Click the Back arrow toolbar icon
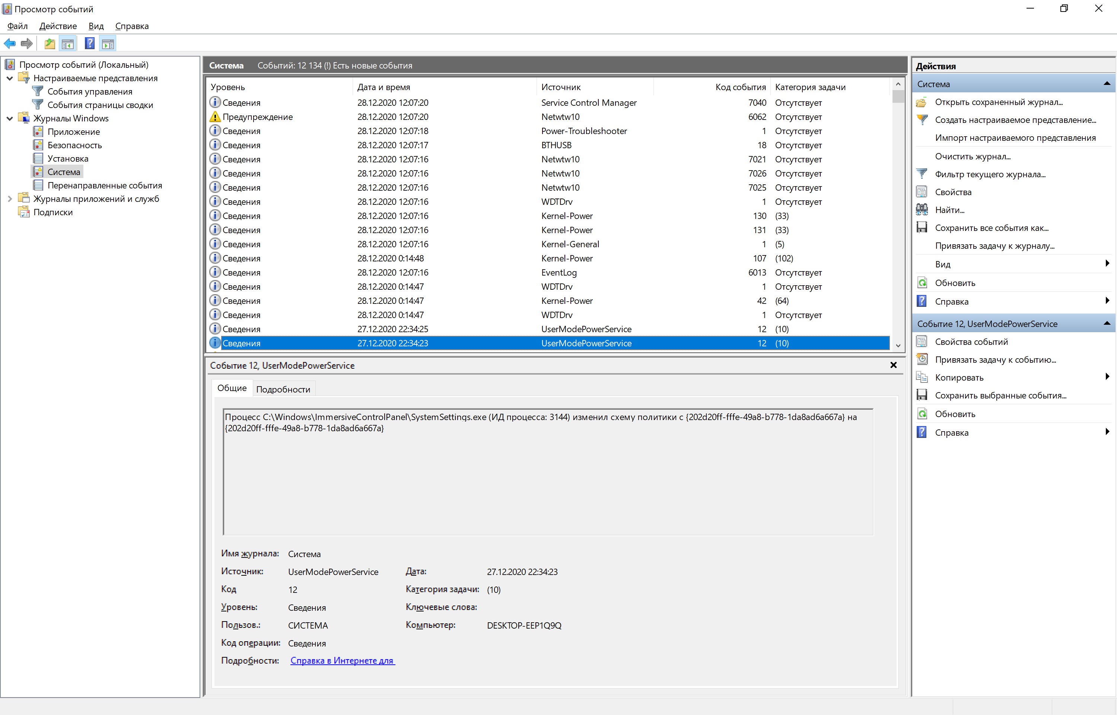This screenshot has width=1117, height=715. (10, 44)
